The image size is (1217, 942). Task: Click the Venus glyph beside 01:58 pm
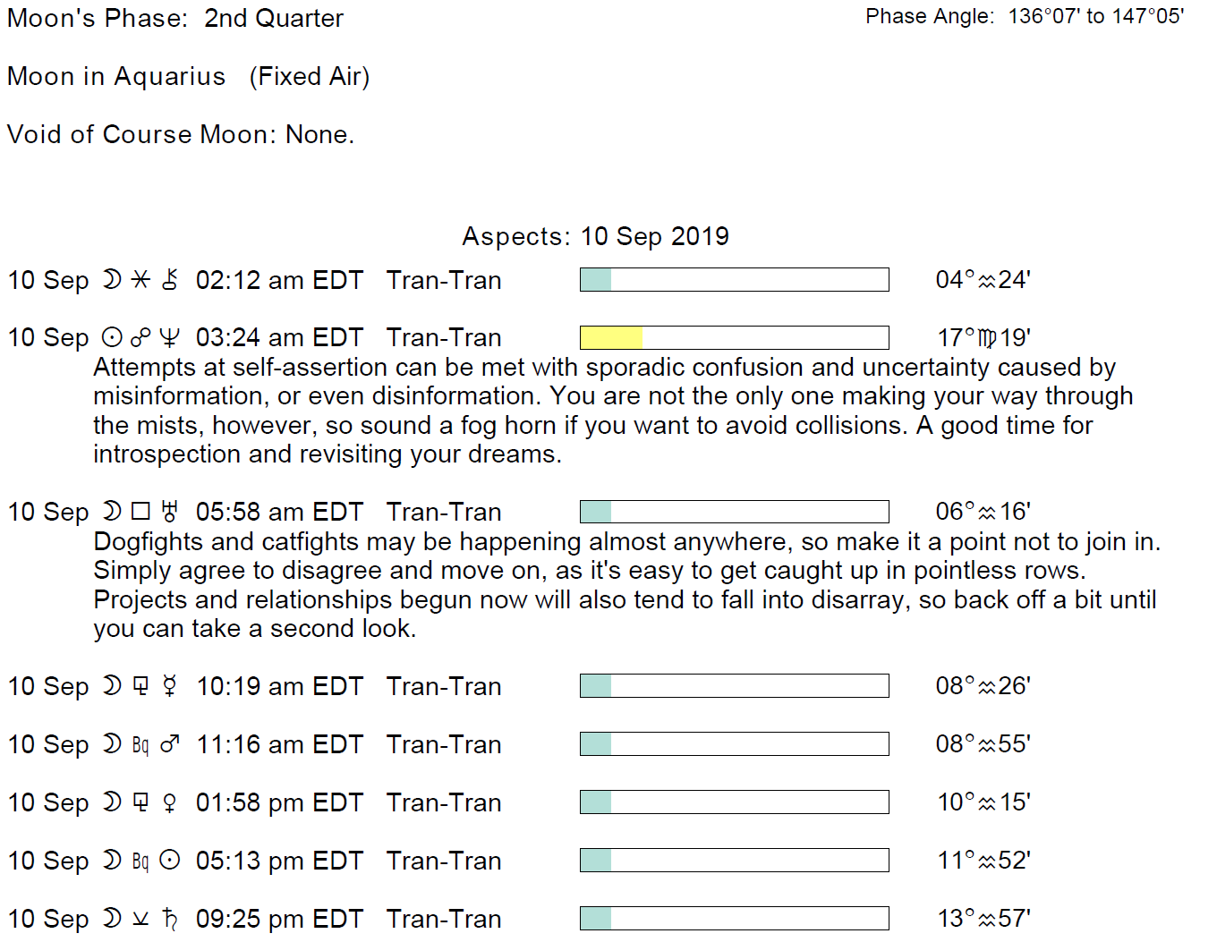169,802
